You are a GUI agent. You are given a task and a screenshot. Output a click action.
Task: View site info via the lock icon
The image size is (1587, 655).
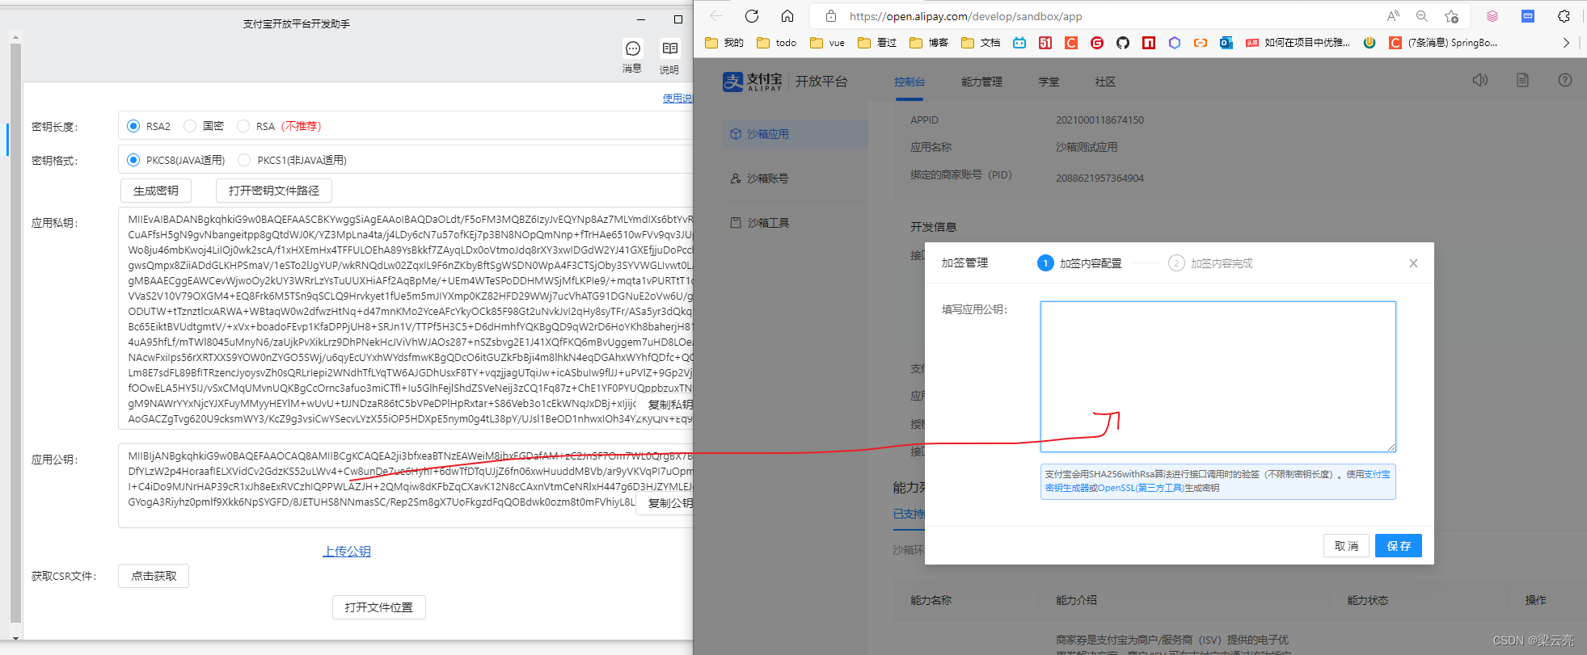pos(831,16)
